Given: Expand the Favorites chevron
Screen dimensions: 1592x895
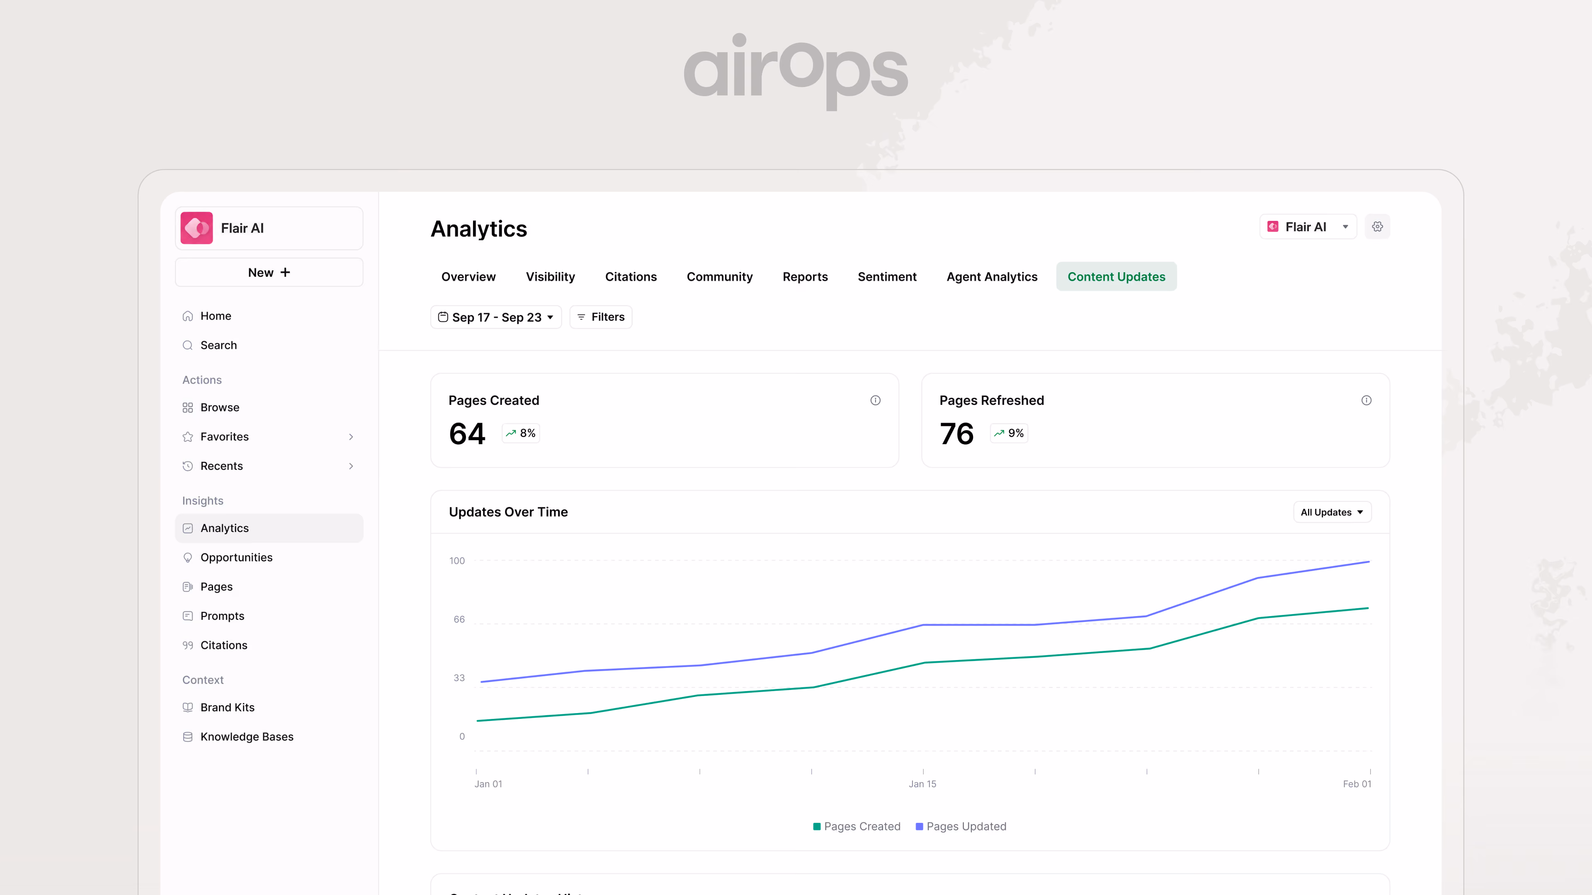Looking at the screenshot, I should tap(351, 437).
